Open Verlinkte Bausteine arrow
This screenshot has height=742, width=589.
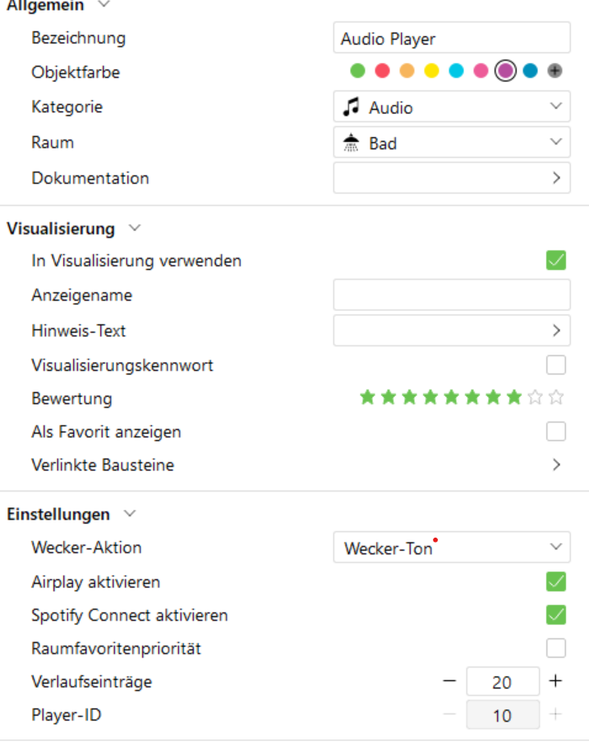556,465
